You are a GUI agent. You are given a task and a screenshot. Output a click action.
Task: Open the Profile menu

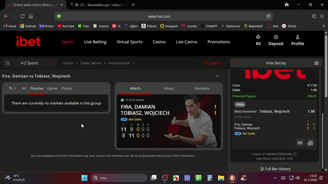tap(298, 41)
